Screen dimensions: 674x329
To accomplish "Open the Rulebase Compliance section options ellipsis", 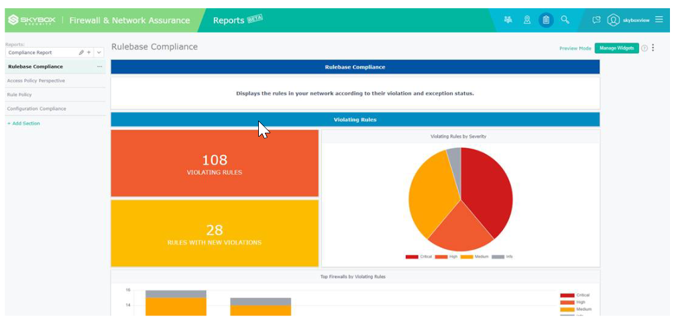I will pyautogui.click(x=99, y=67).
